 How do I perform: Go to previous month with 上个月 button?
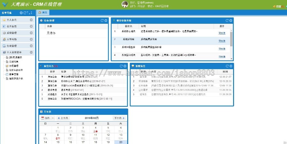click(x=63, y=118)
